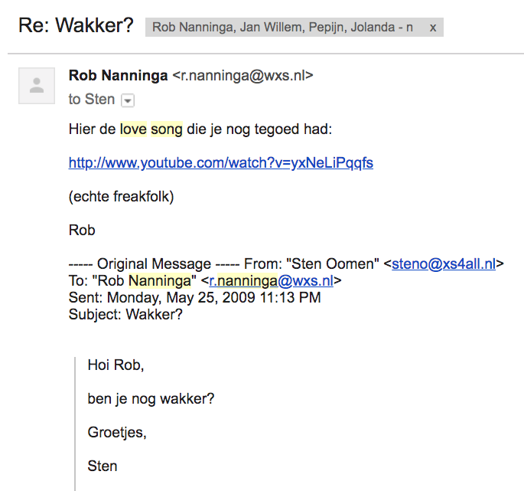Expand details arrow next to 'to Sten'
Image resolution: width=524 pixels, height=491 pixels.
tap(128, 100)
